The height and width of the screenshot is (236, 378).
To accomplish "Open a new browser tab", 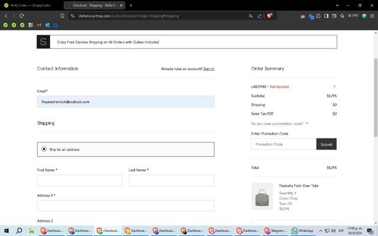I will click(x=131, y=5).
